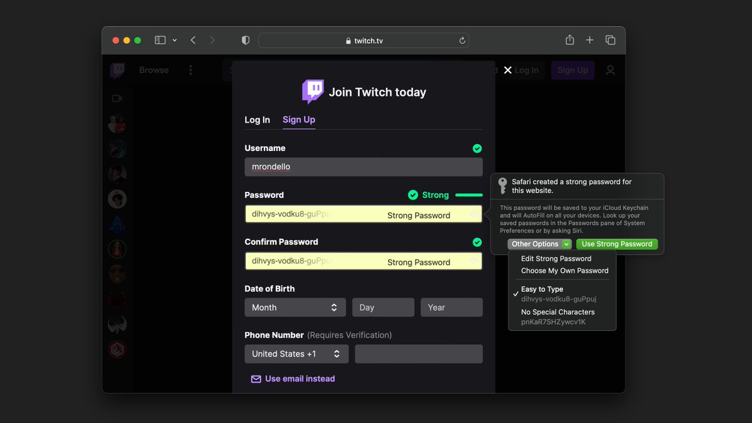Click the "(Requires Verification)" text
This screenshot has height=423, width=752.
(x=349, y=335)
